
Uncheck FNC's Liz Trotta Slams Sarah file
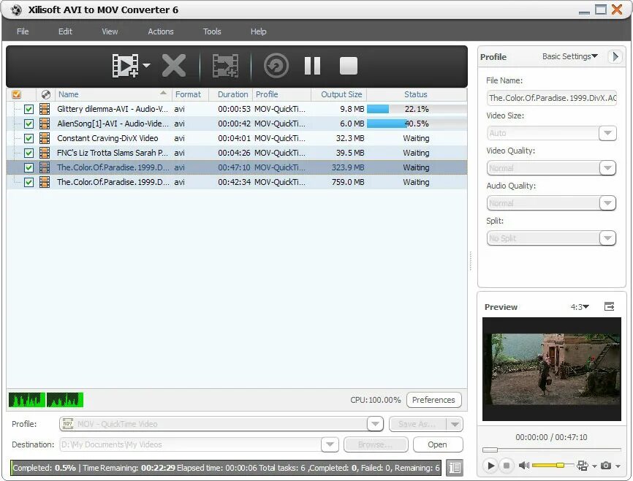[x=29, y=153]
